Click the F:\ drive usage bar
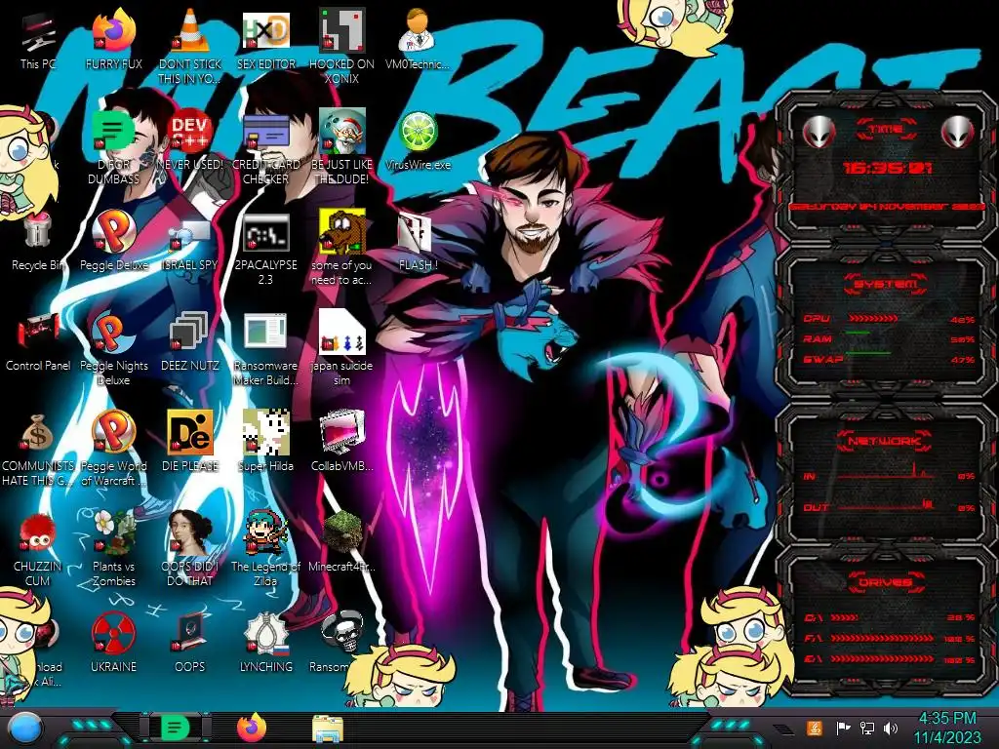This screenshot has width=999, height=749. [882, 638]
